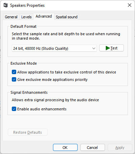Screen dimensions: 135x154
Task: Click the Apply button
Action: click(x=120, y=148)
